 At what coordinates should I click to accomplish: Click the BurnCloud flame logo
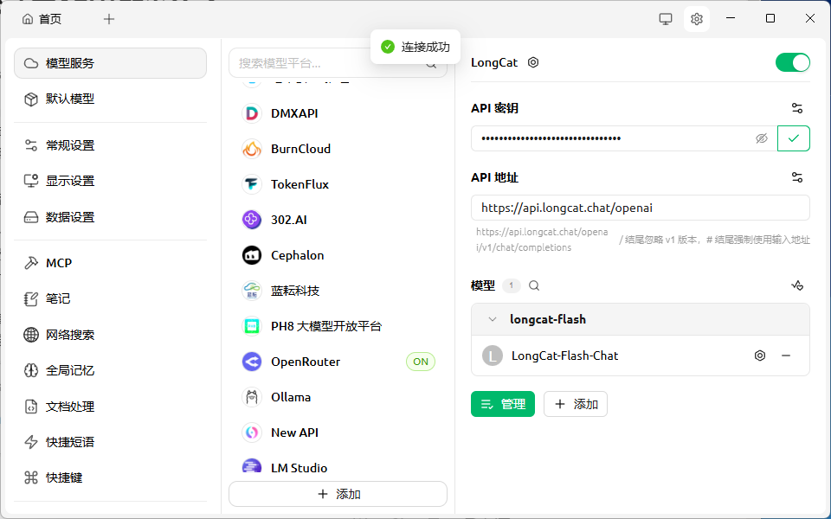pos(252,149)
